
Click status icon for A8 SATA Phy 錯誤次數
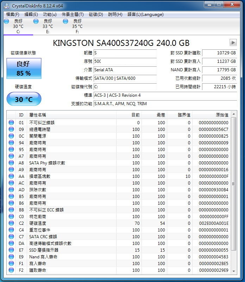11,163
